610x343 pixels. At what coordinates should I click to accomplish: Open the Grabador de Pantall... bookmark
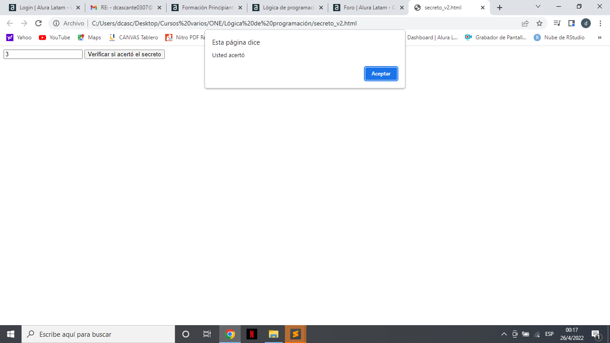point(496,38)
